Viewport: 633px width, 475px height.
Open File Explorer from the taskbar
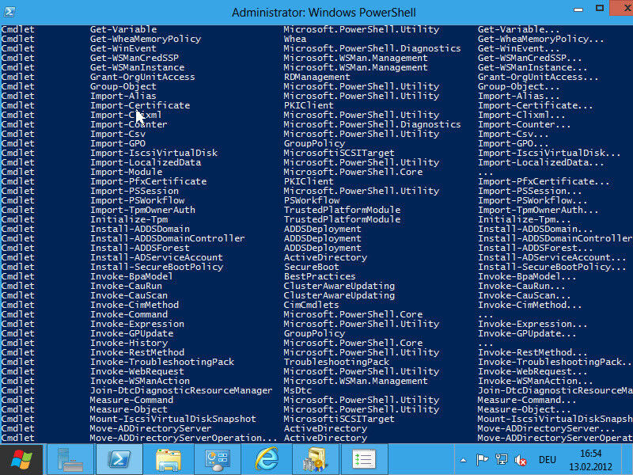point(169,459)
